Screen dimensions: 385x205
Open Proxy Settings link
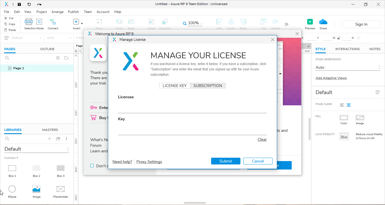[149, 162]
